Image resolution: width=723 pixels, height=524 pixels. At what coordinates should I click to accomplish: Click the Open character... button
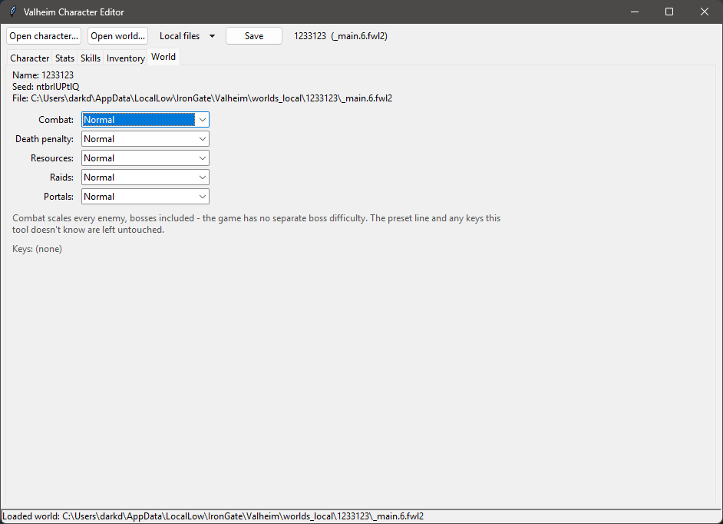[44, 36]
